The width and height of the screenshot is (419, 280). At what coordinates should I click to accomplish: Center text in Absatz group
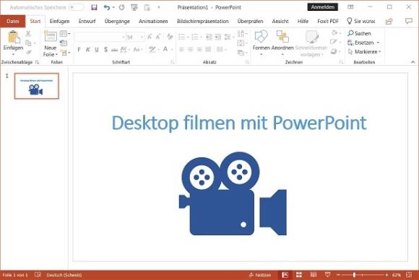(191, 49)
